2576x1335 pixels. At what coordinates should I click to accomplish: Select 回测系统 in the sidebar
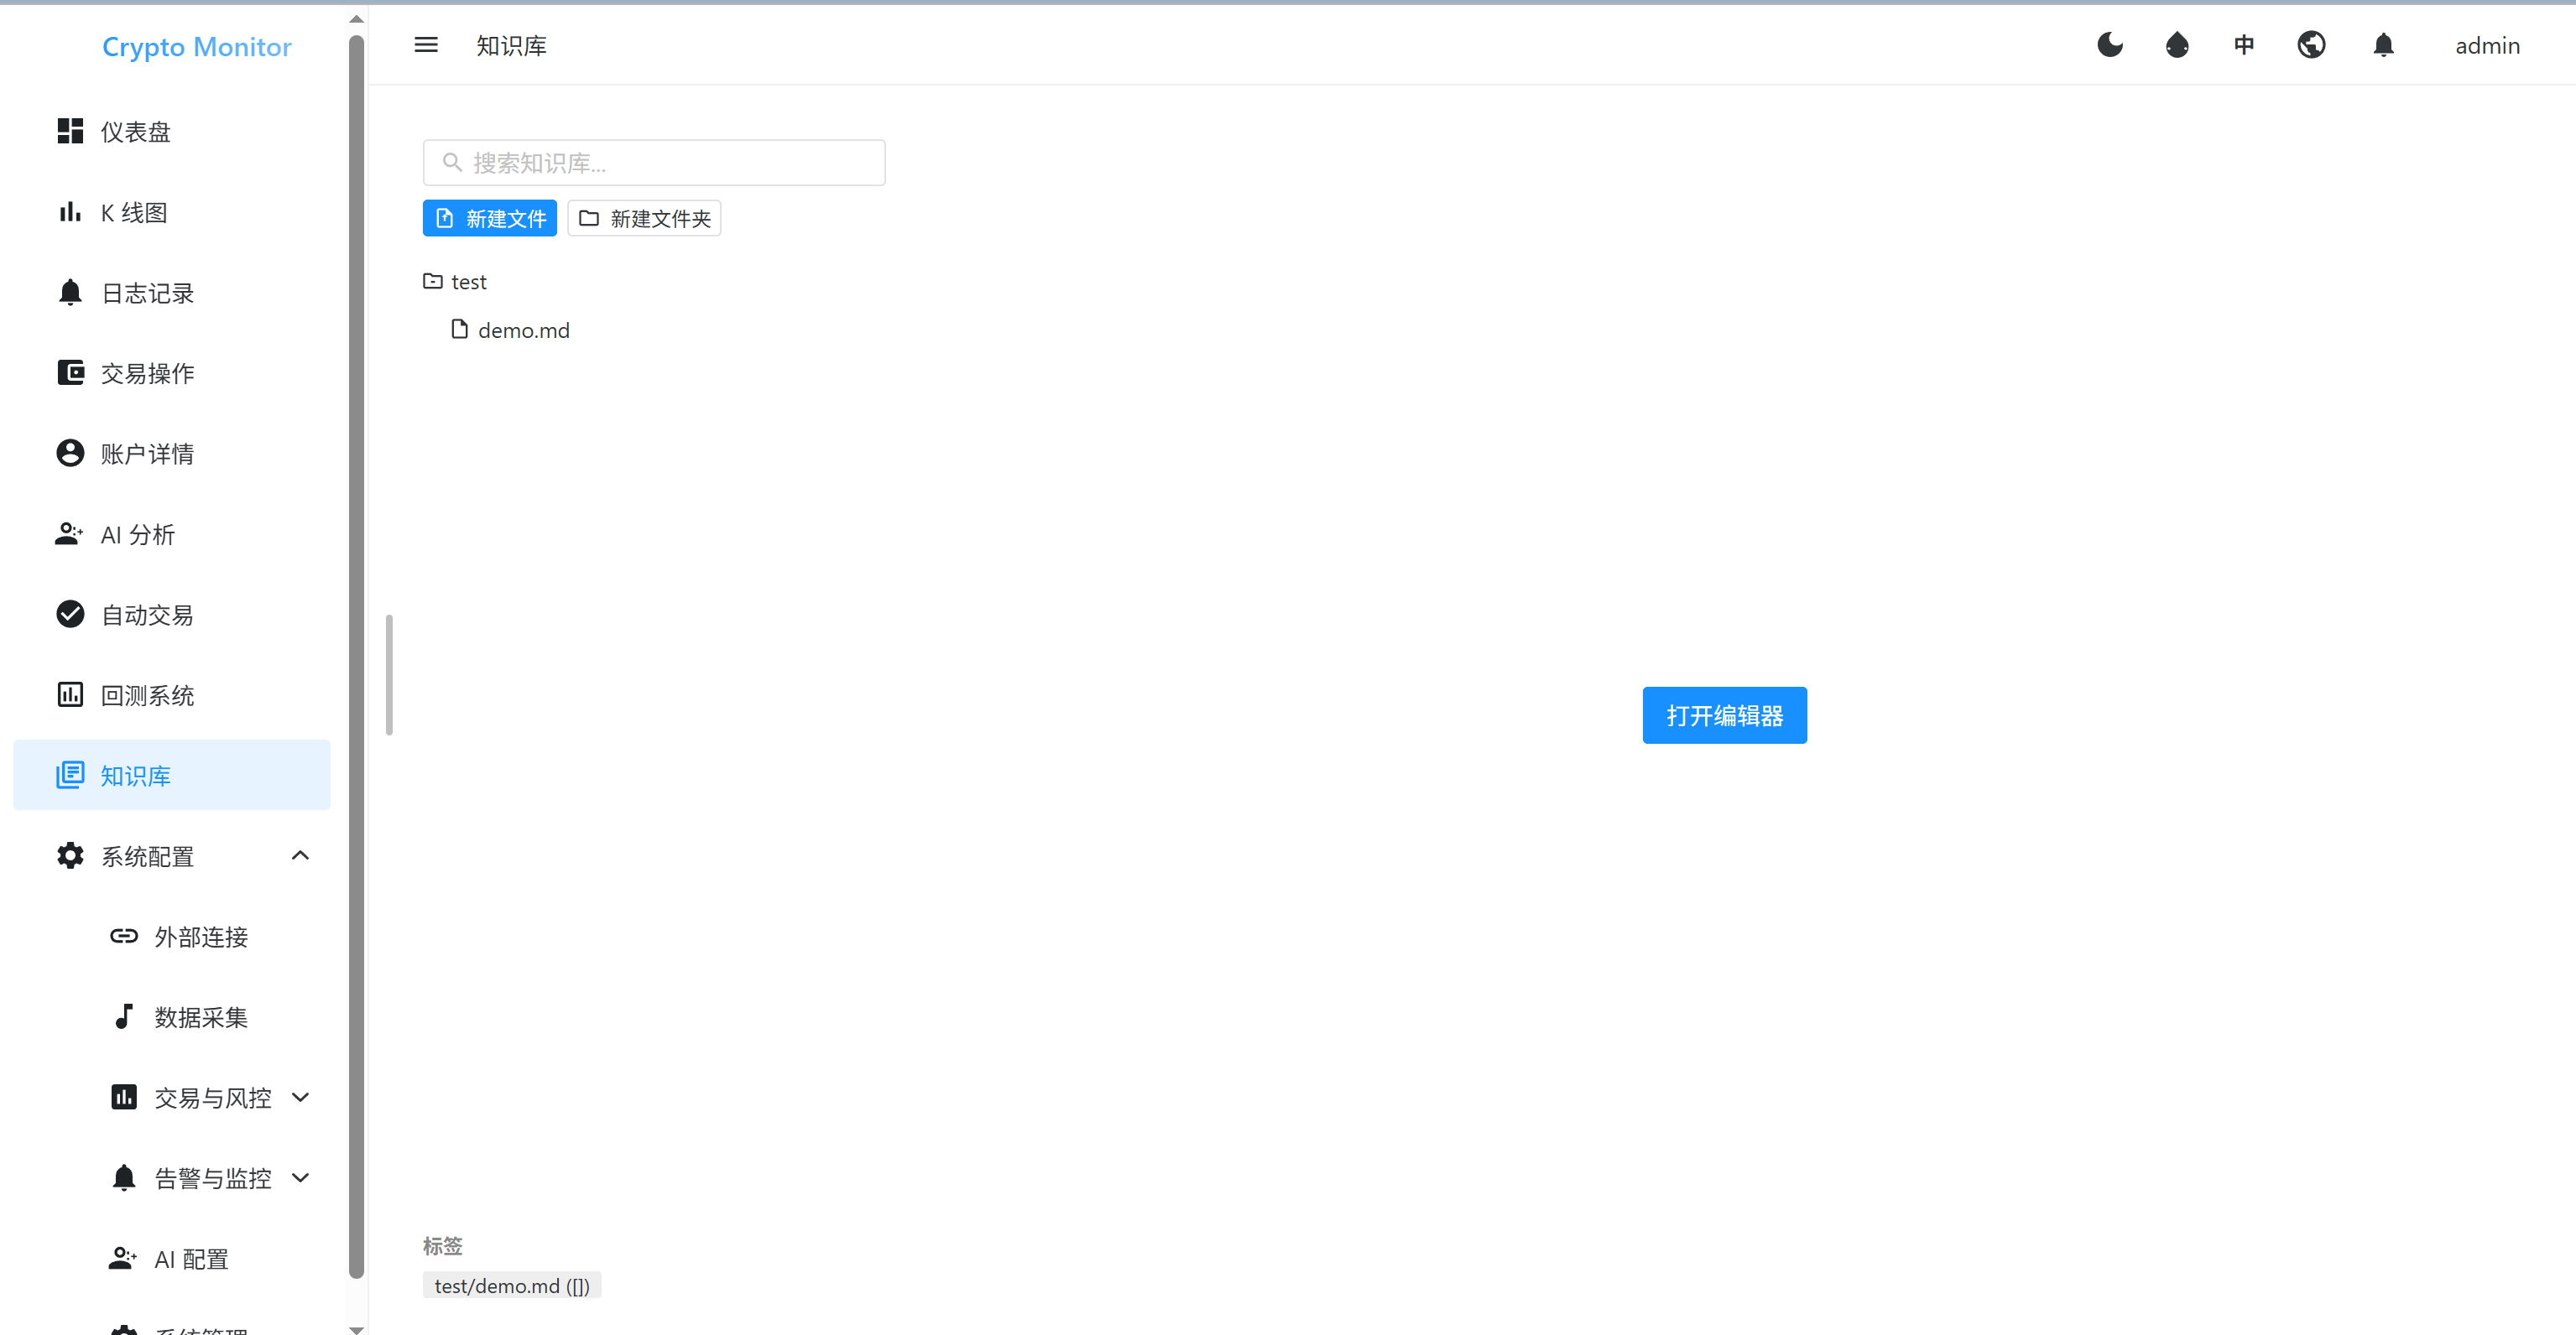(x=172, y=695)
